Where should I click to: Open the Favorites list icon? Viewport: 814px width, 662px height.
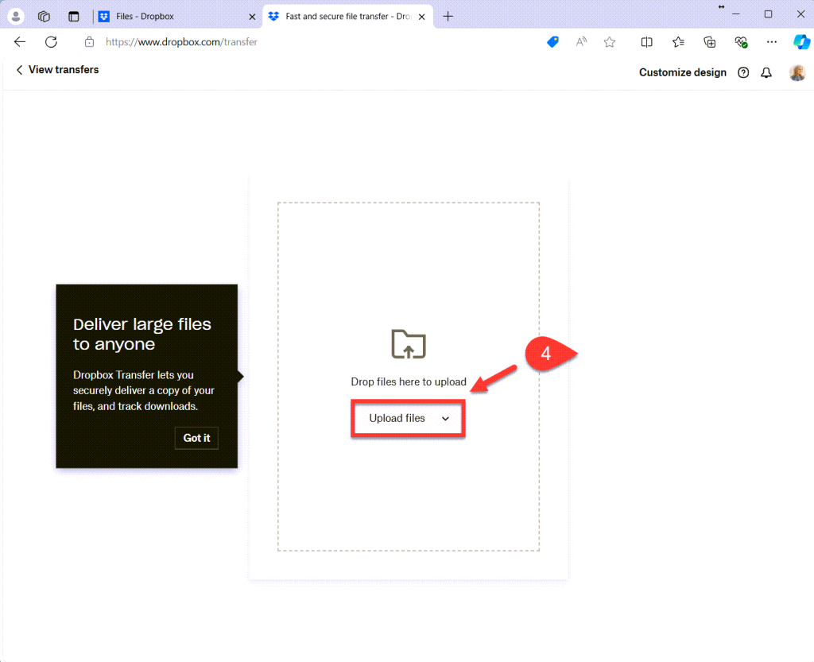coord(678,42)
